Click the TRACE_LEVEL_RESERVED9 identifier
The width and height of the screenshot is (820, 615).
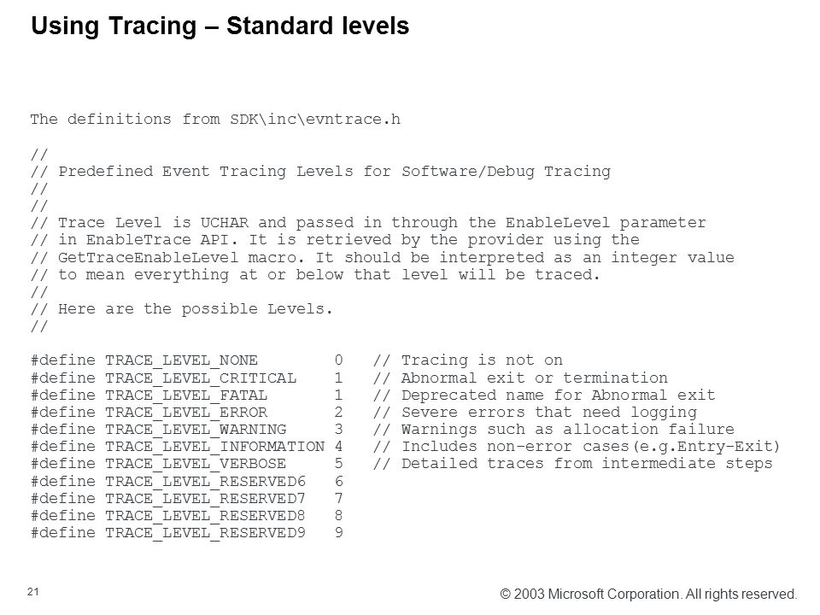(x=205, y=533)
